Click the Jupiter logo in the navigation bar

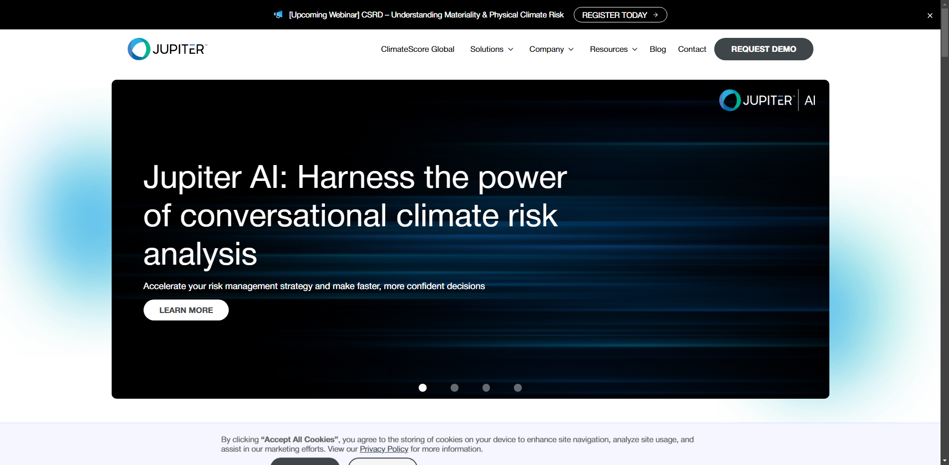tap(167, 49)
